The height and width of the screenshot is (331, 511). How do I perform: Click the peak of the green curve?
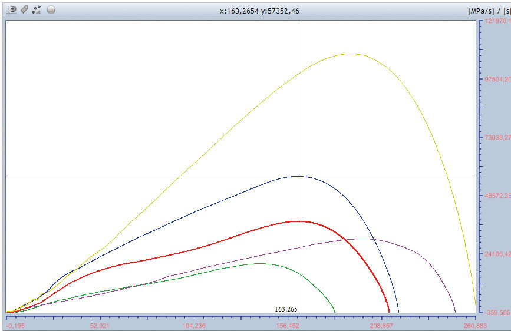tap(259, 263)
